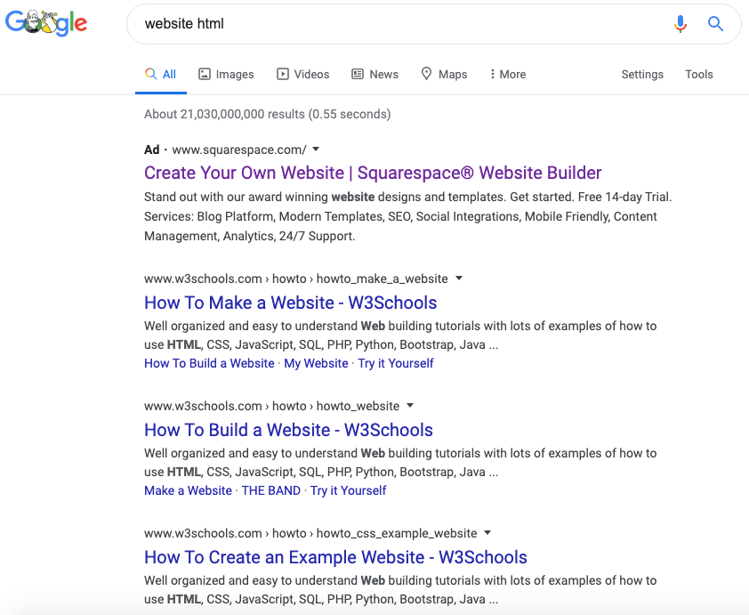Open the News results tab

tap(374, 75)
